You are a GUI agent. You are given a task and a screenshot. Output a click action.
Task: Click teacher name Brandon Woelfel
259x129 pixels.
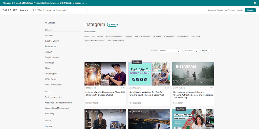92,103
